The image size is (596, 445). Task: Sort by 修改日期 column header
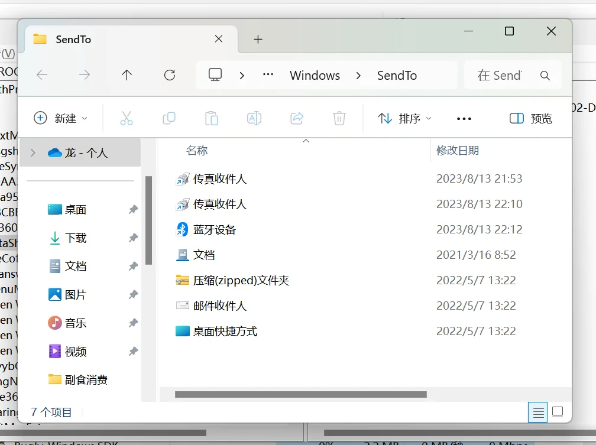point(457,151)
